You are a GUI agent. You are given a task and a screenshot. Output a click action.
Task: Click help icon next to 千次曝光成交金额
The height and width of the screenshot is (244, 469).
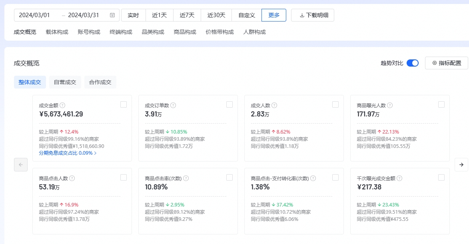coord(399,179)
